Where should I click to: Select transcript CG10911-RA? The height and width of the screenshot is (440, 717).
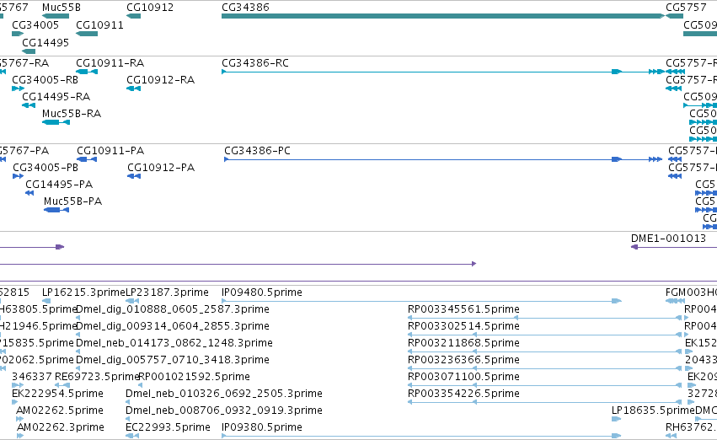110,63
